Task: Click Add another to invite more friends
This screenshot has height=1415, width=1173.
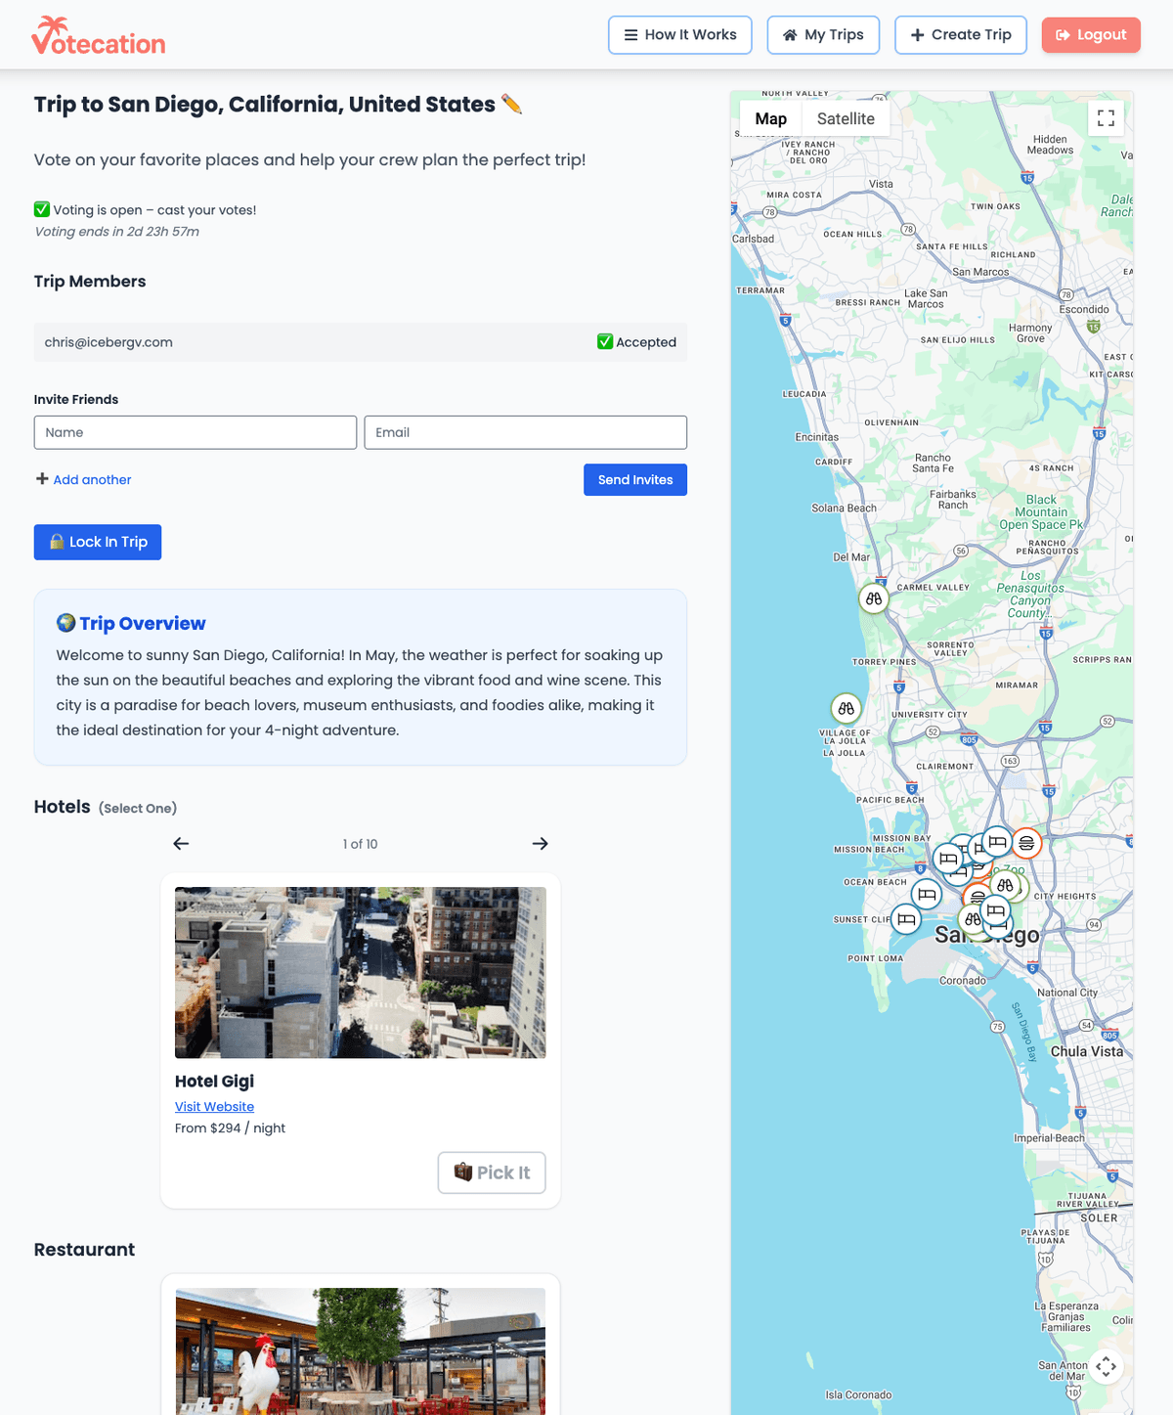Action: click(x=83, y=479)
